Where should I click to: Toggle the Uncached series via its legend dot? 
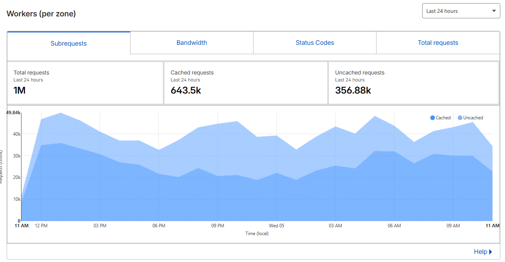tap(460, 118)
